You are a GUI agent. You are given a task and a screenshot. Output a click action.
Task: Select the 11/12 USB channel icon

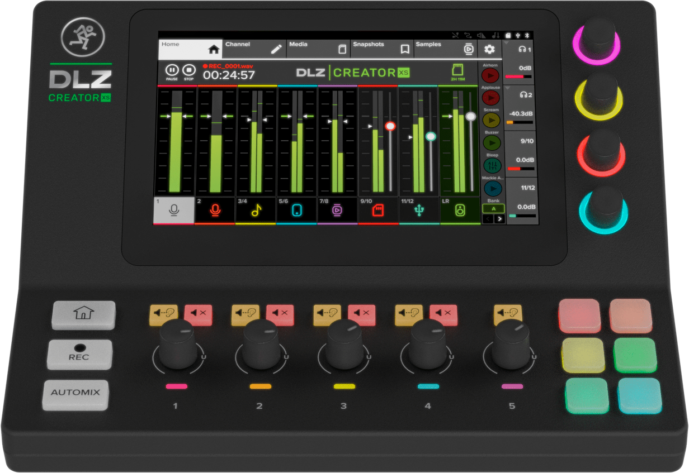419,210
